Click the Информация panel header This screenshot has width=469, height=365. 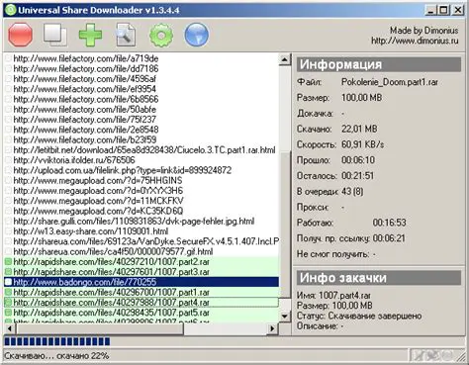pos(378,64)
